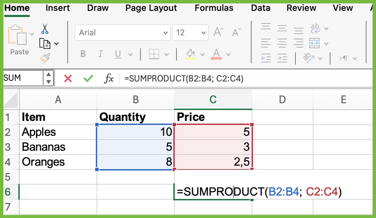Open the Paste options dropdown arrow
Viewport: 376px width, 218px height.
tap(32, 34)
